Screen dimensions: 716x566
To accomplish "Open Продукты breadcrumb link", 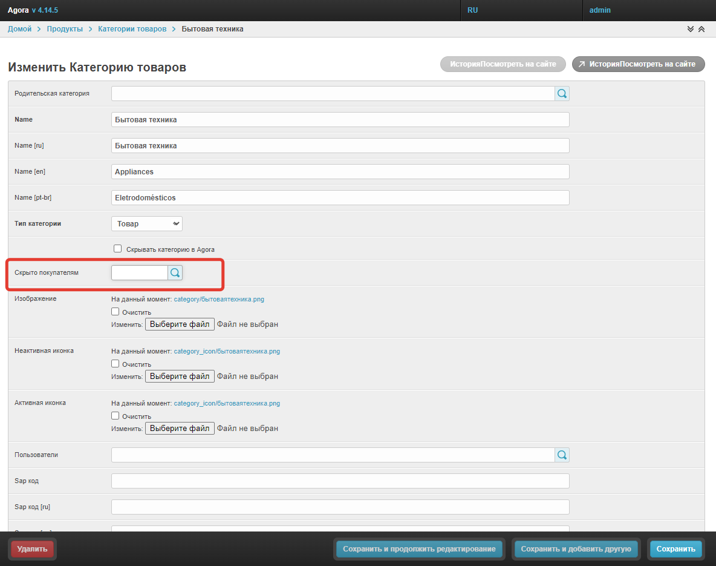I will tap(65, 29).
